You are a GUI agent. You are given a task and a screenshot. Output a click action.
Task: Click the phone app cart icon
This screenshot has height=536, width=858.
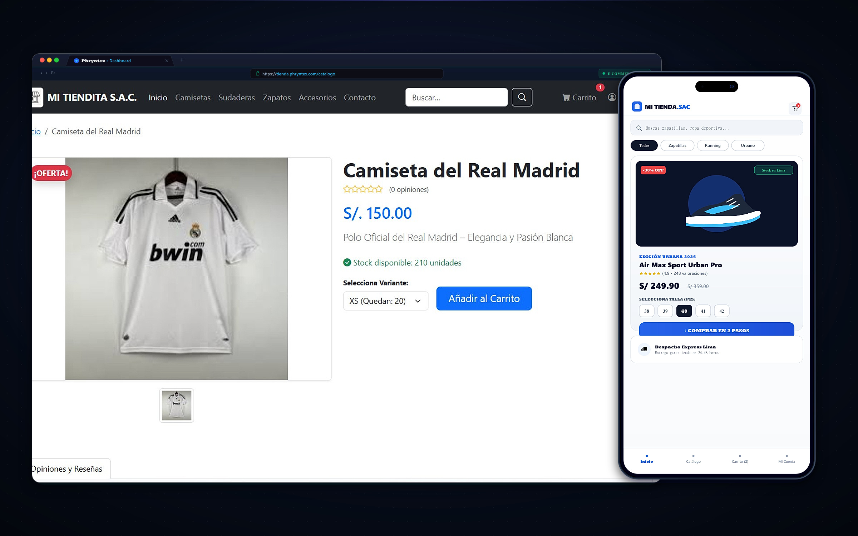795,108
